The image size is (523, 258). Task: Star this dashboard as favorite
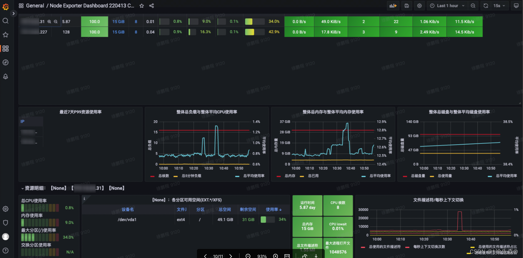click(142, 6)
